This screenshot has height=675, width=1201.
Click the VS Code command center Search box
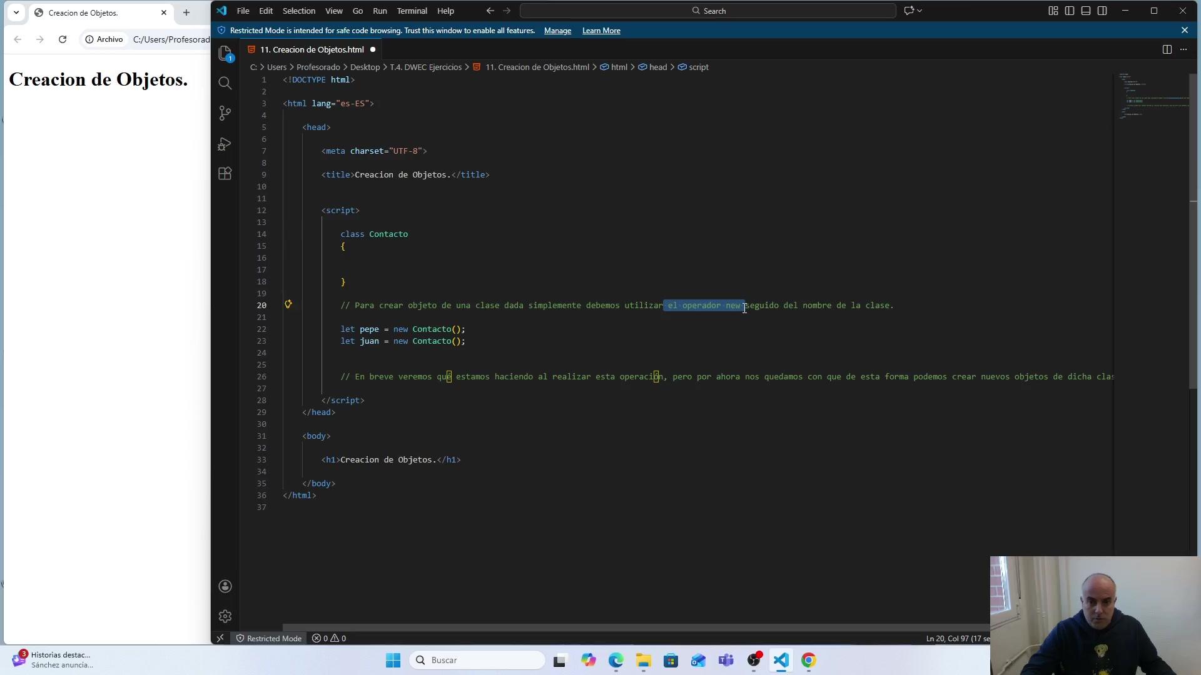click(708, 11)
